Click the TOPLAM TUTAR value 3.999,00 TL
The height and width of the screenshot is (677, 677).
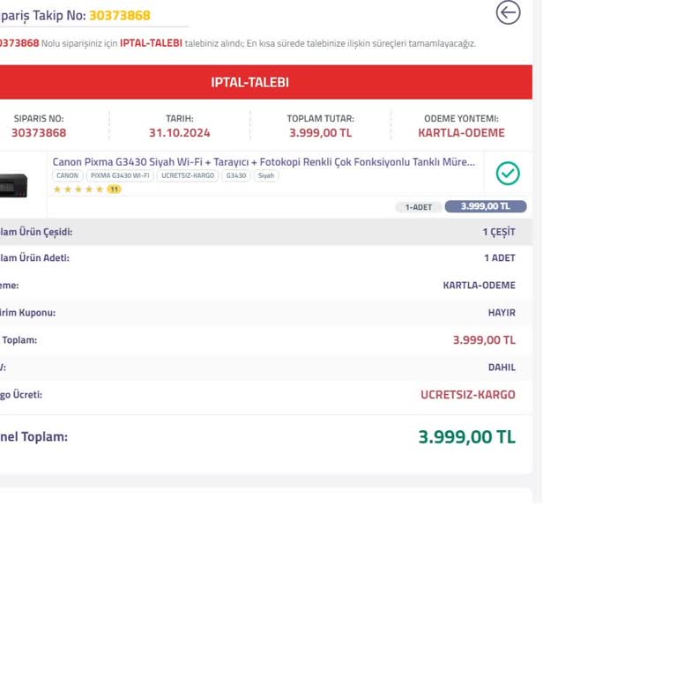pos(320,133)
